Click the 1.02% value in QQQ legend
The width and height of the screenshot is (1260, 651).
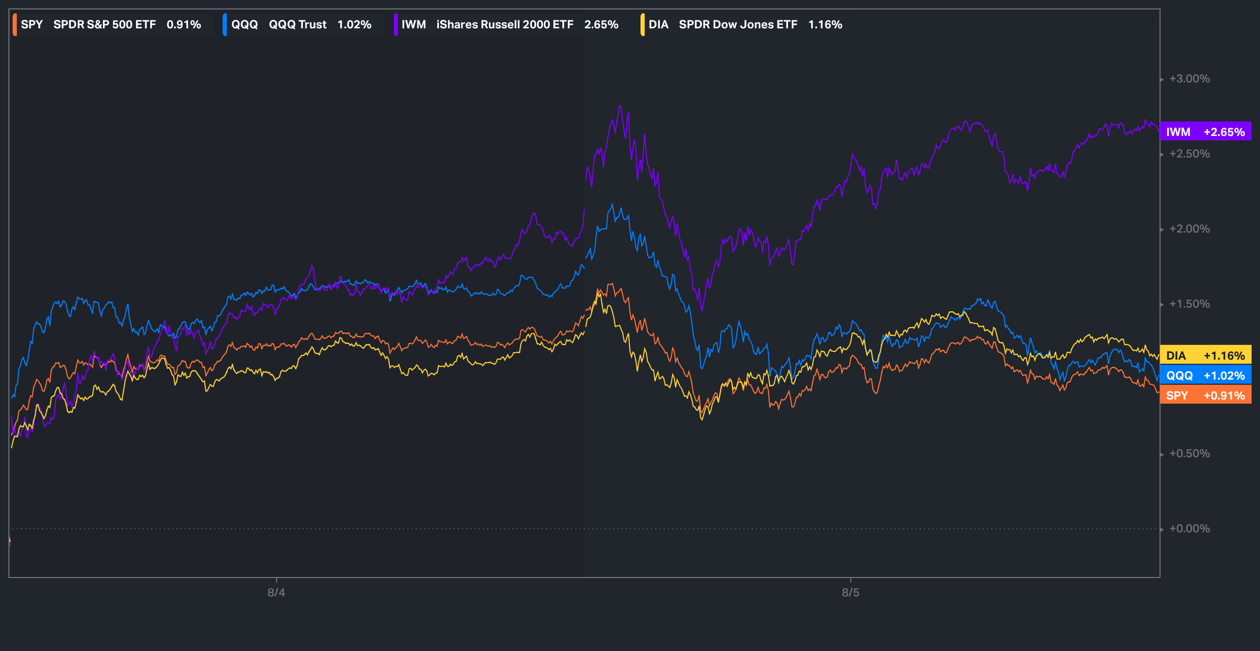[x=354, y=25]
